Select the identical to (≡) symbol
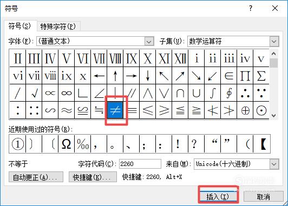This screenshot has width=288, height=206. pos(132,110)
